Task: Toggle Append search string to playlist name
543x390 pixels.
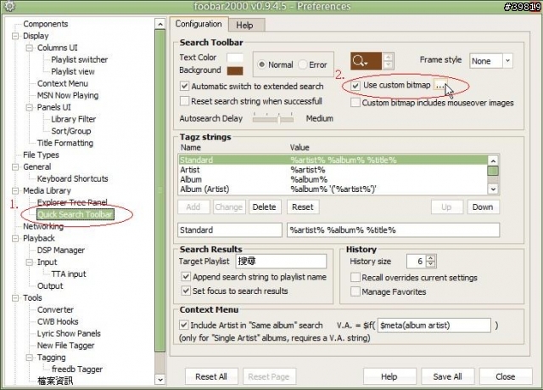Action: (x=186, y=277)
